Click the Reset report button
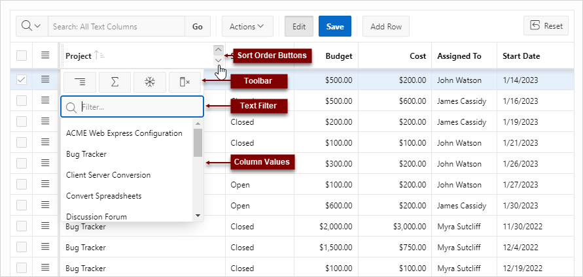This screenshot has width=583, height=277. [x=546, y=26]
